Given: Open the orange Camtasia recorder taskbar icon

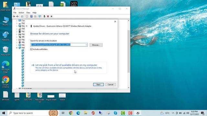Looking at the screenshot, I should click(130, 113).
